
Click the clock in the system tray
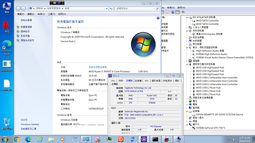click(244, 139)
